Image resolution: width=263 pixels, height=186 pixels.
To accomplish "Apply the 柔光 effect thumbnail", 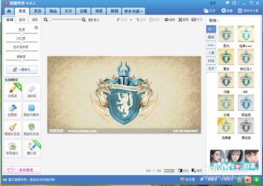I will pyautogui.click(x=226, y=34).
